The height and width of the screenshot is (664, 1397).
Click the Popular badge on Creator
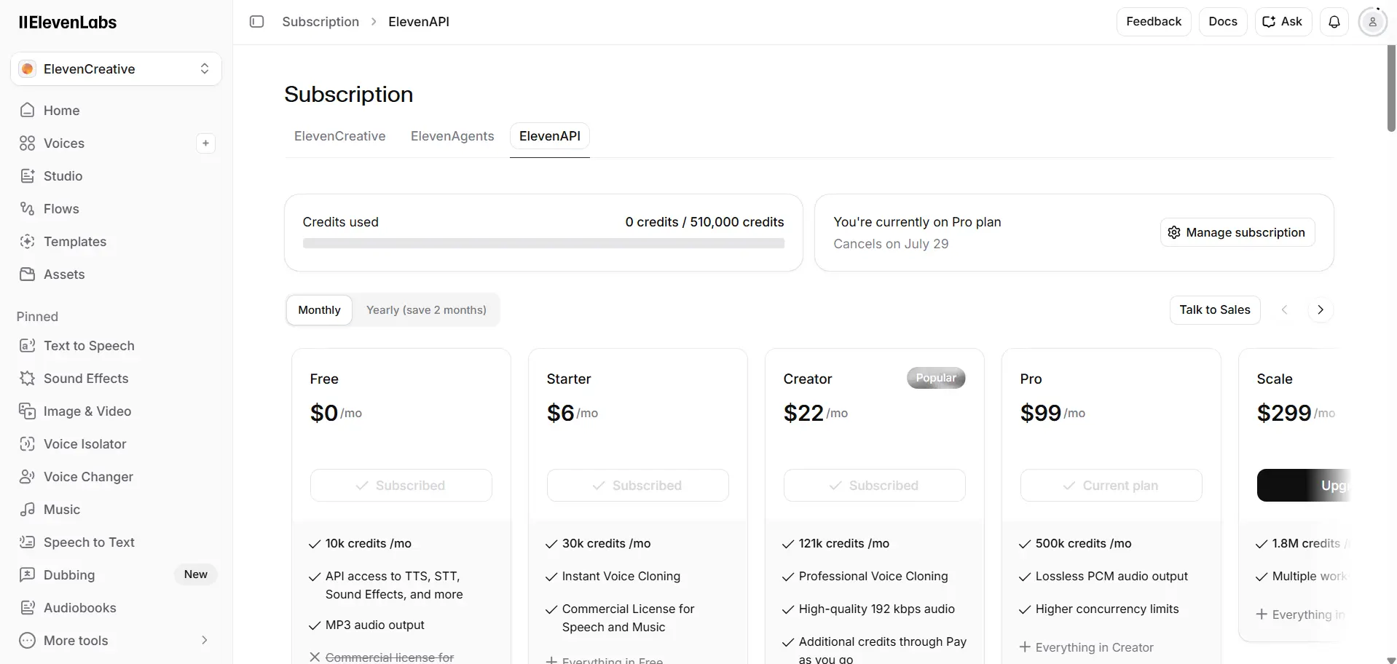[x=936, y=378]
